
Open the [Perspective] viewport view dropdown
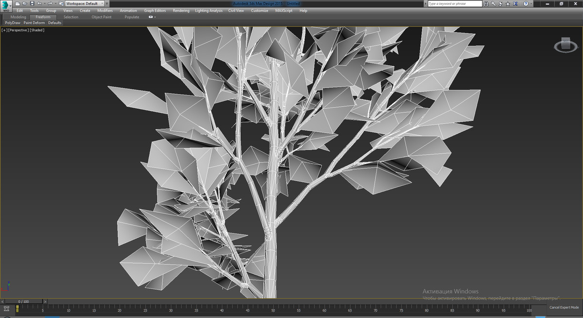(19, 30)
